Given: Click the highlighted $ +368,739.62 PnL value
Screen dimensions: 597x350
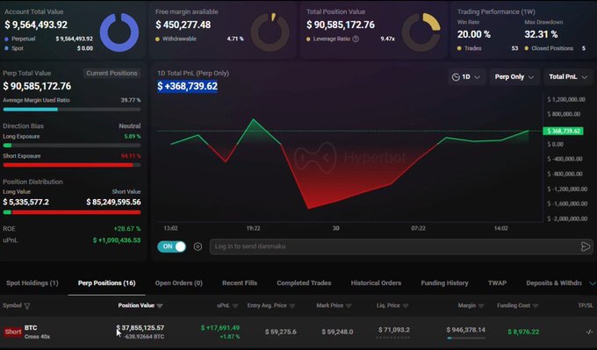Looking at the screenshot, I should click(x=187, y=86).
